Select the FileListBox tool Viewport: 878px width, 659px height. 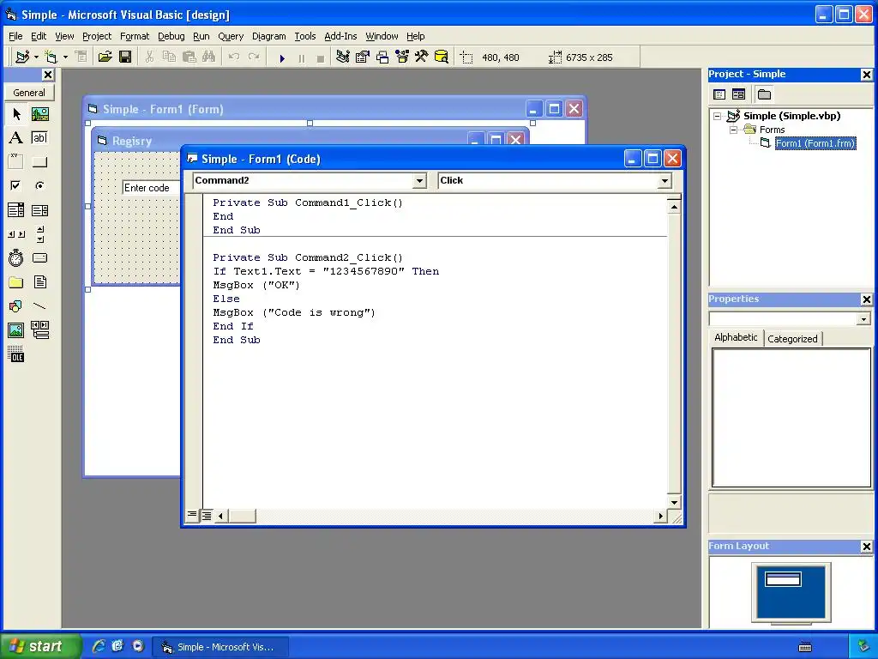click(39, 281)
